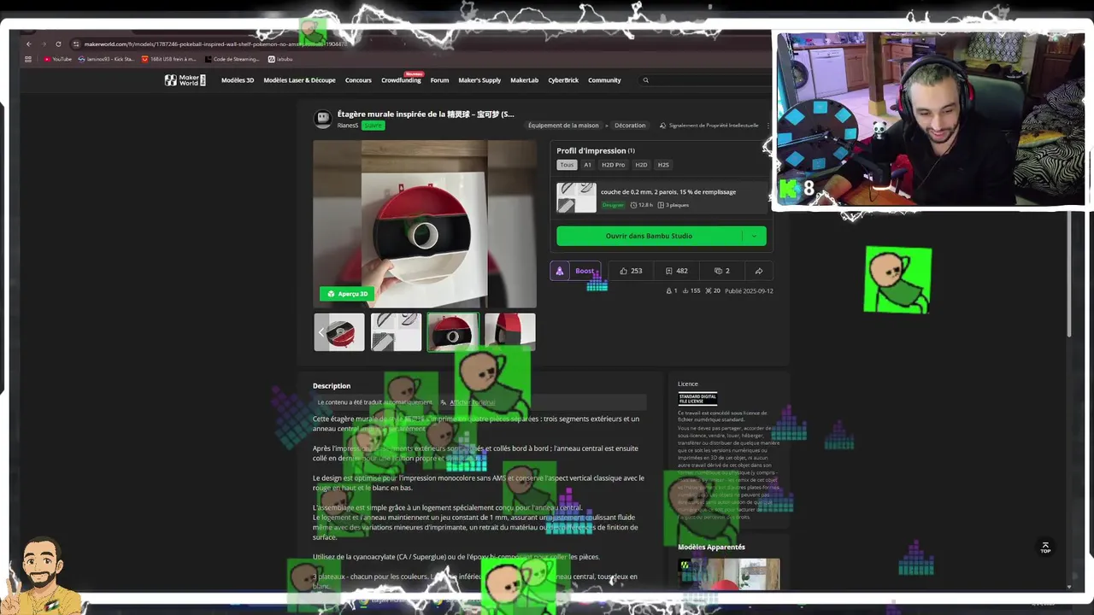Click the Description heading
This screenshot has width=1094, height=615.
click(332, 386)
